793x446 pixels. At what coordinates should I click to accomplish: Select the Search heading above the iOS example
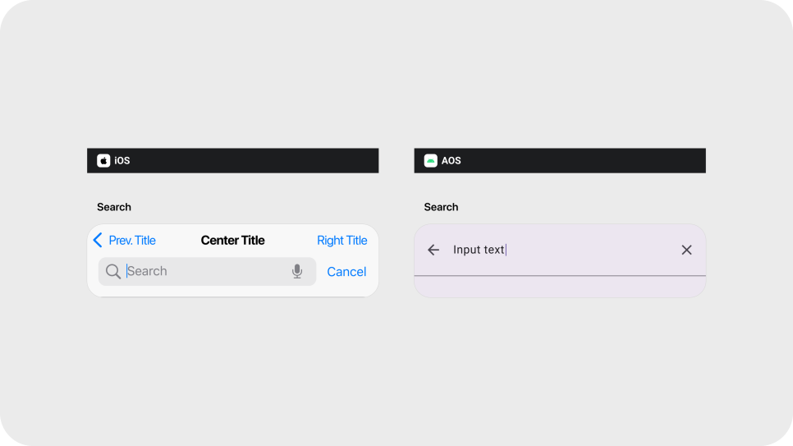(x=114, y=207)
